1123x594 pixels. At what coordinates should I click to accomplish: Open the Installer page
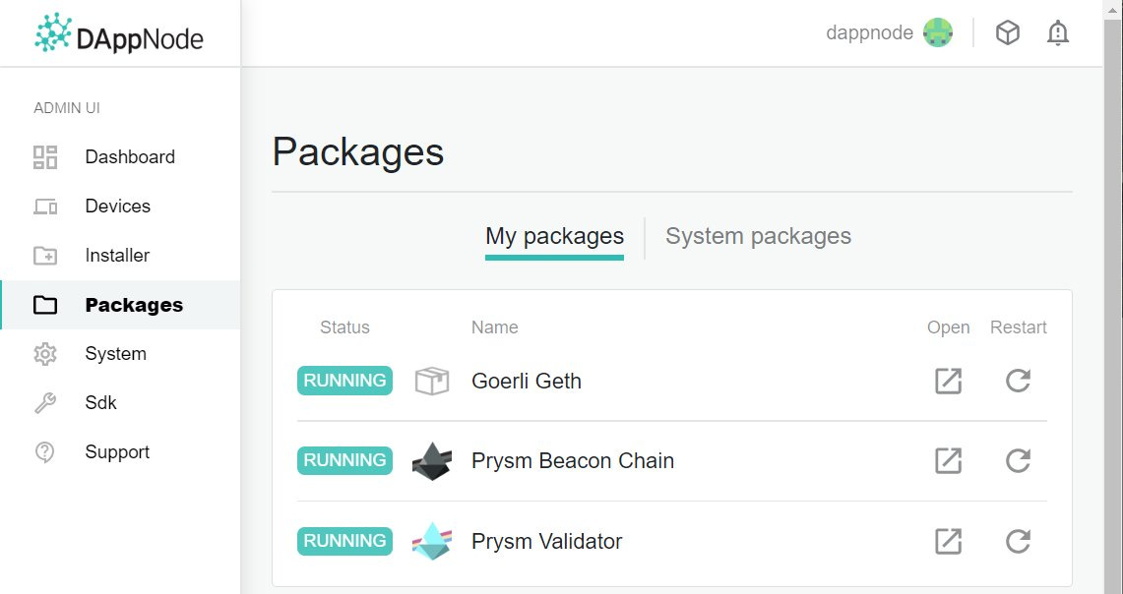point(120,256)
